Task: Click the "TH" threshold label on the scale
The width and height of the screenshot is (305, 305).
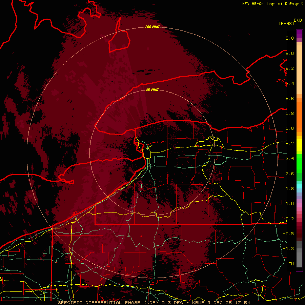Action: (x=291, y=264)
